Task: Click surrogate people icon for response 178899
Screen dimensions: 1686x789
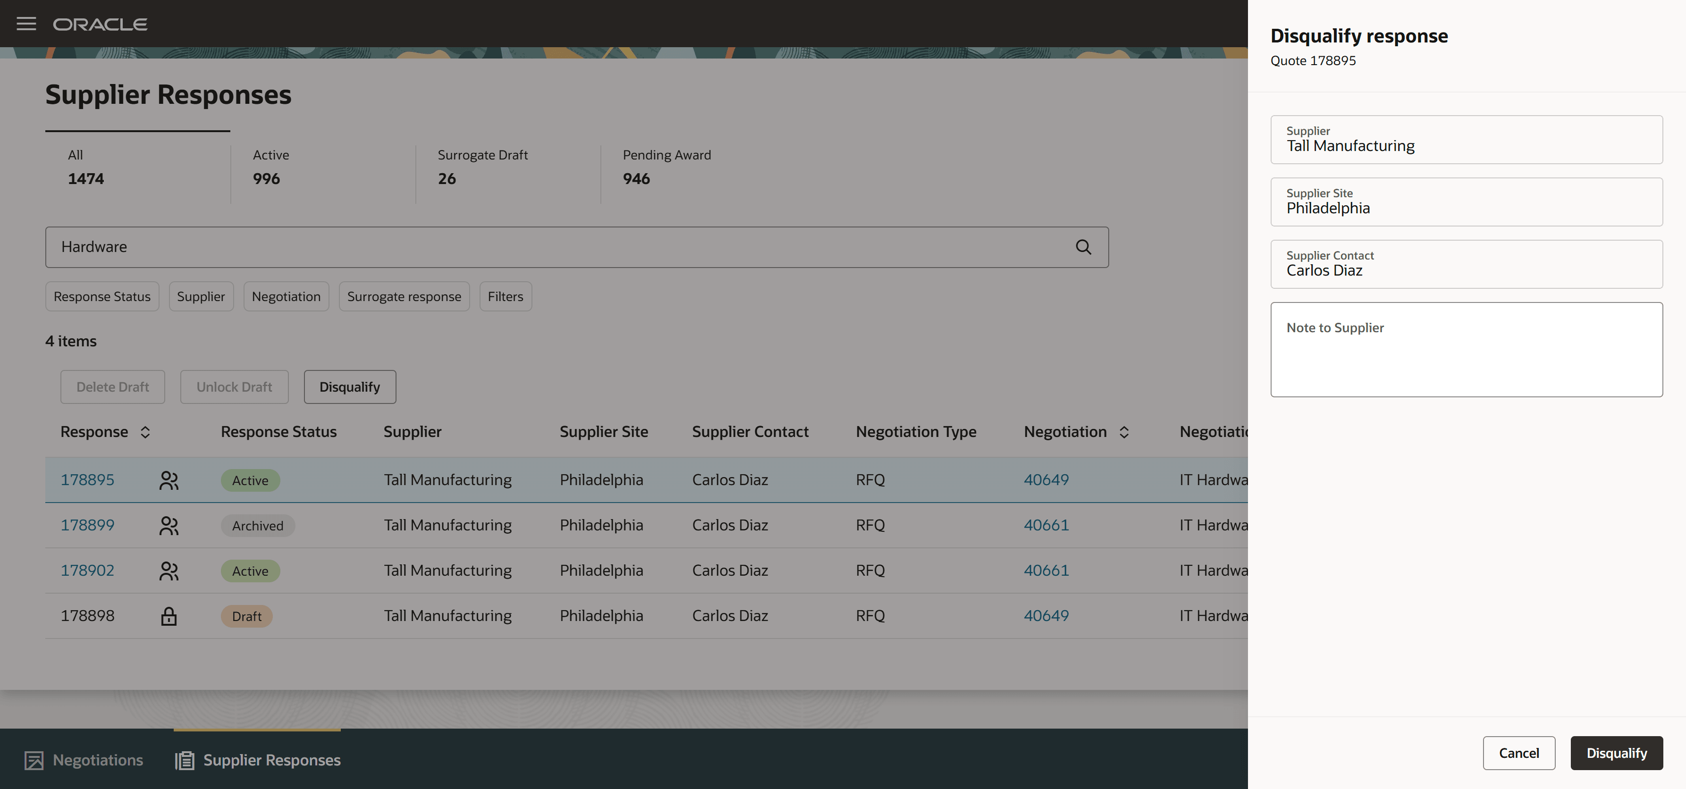Action: [x=169, y=525]
